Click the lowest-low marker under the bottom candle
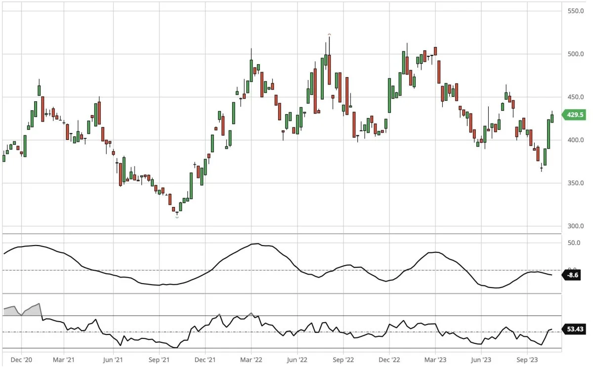The image size is (593, 372). 177,217
